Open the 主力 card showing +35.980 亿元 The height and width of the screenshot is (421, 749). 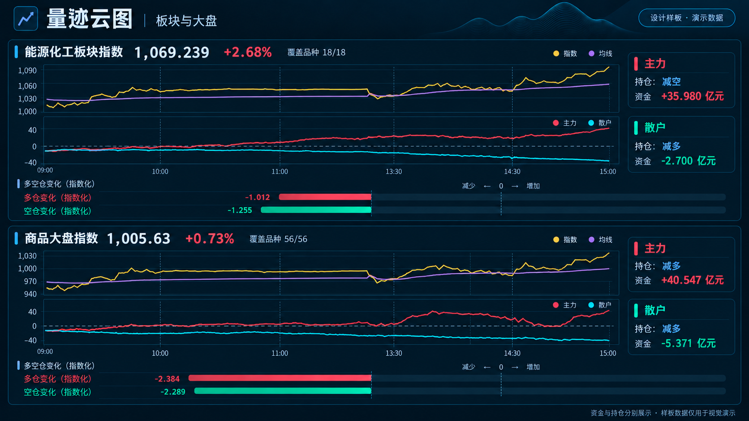[x=681, y=80]
